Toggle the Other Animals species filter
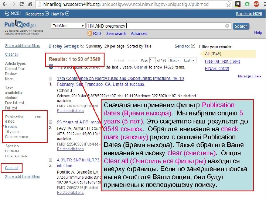This screenshot has width=266, height=199. (16, 156)
